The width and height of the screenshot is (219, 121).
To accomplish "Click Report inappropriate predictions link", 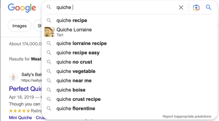I will click(x=187, y=116).
